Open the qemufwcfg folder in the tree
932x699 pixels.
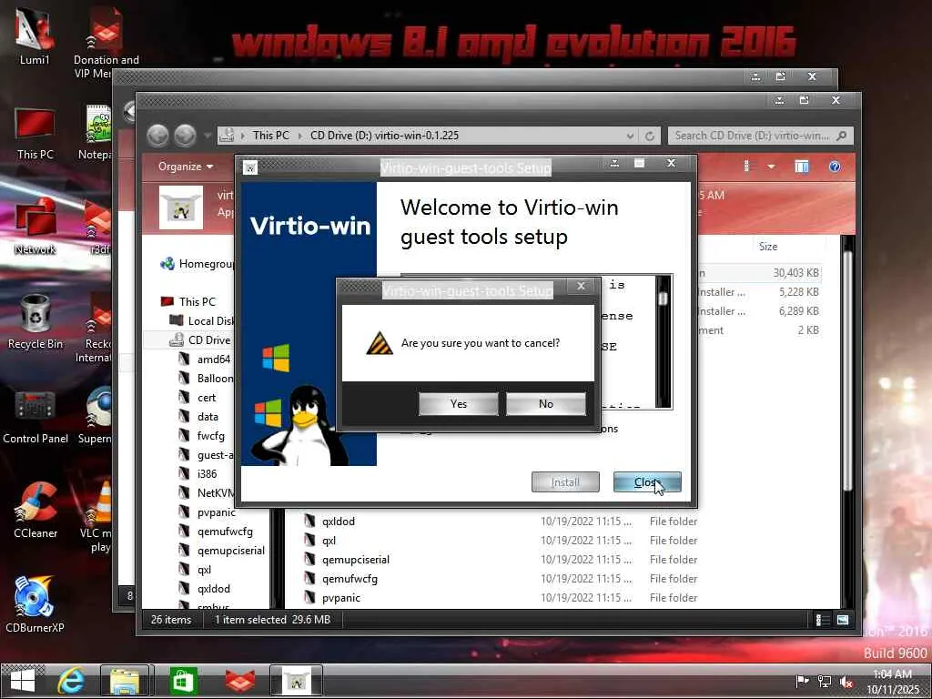pos(216,532)
